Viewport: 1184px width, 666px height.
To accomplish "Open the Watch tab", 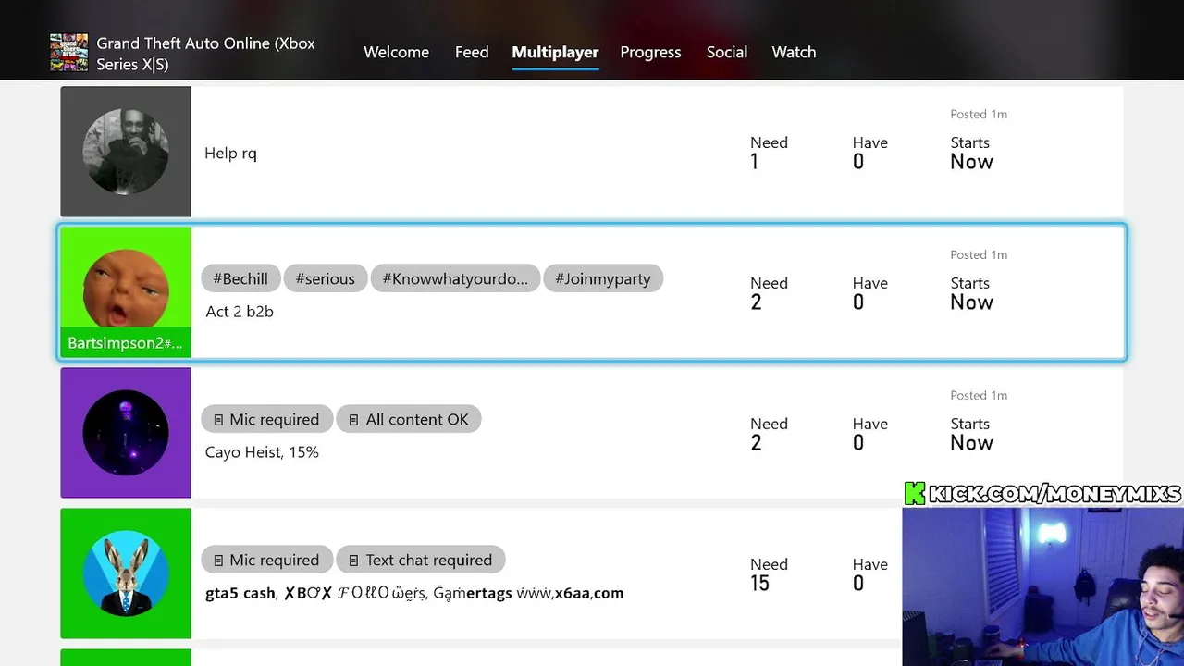I will tap(794, 52).
